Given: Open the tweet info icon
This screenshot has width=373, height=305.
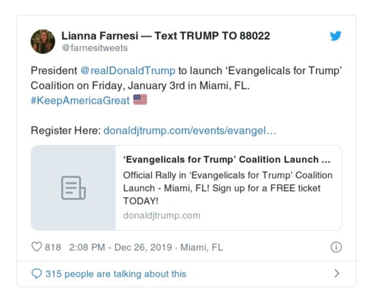Looking at the screenshot, I should click(x=336, y=247).
